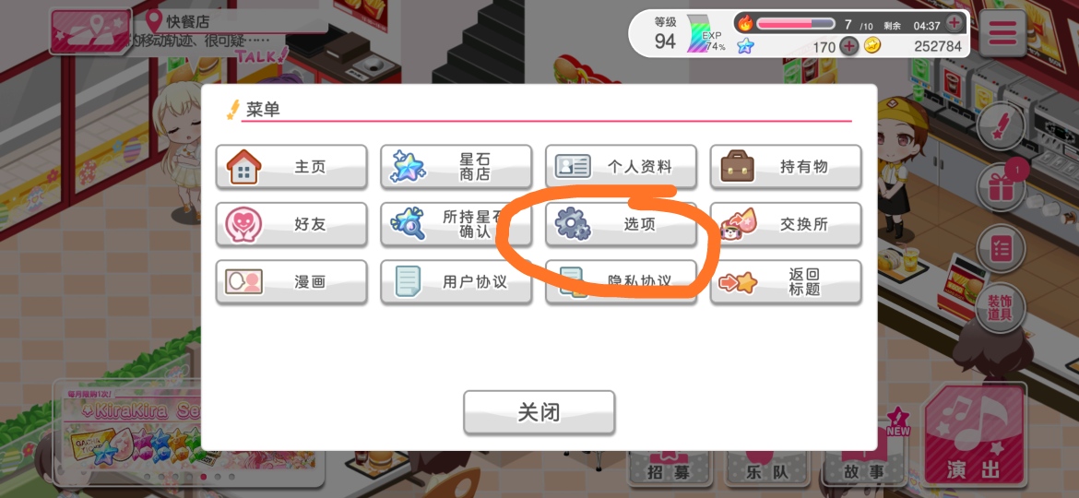This screenshot has height=498, width=1079.
Task: Open the 主页 home menu button
Action: click(291, 167)
